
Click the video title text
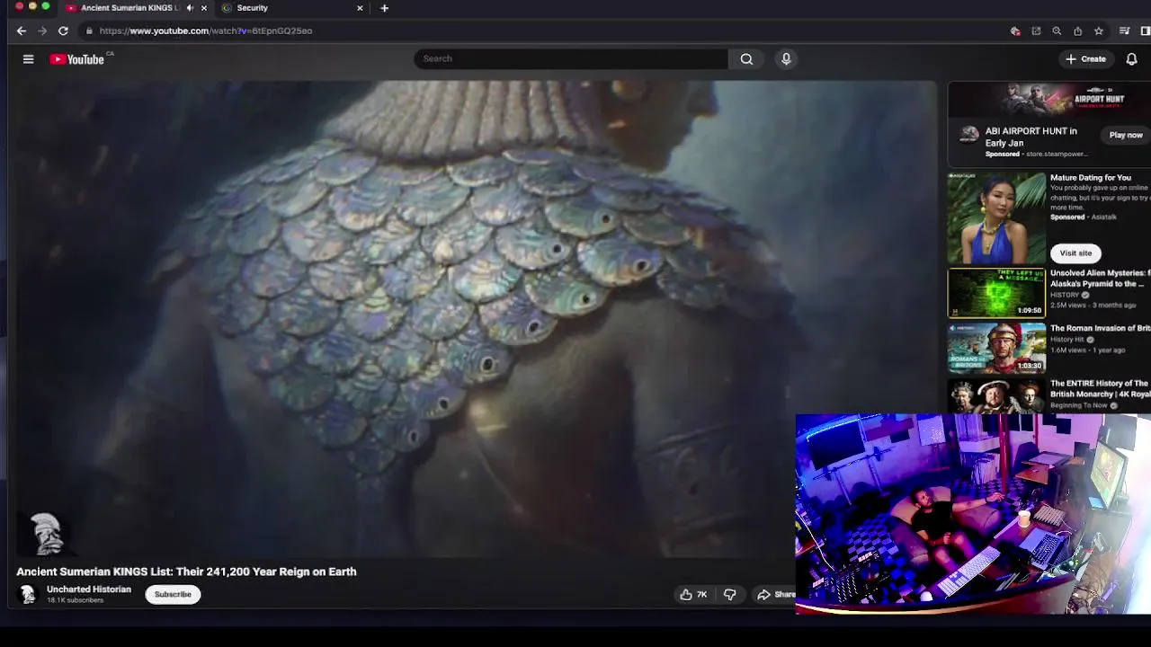[x=186, y=572]
